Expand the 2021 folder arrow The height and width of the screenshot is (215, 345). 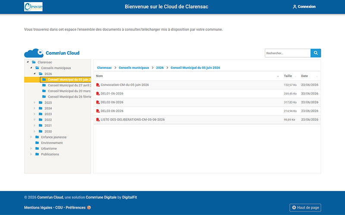point(34,125)
